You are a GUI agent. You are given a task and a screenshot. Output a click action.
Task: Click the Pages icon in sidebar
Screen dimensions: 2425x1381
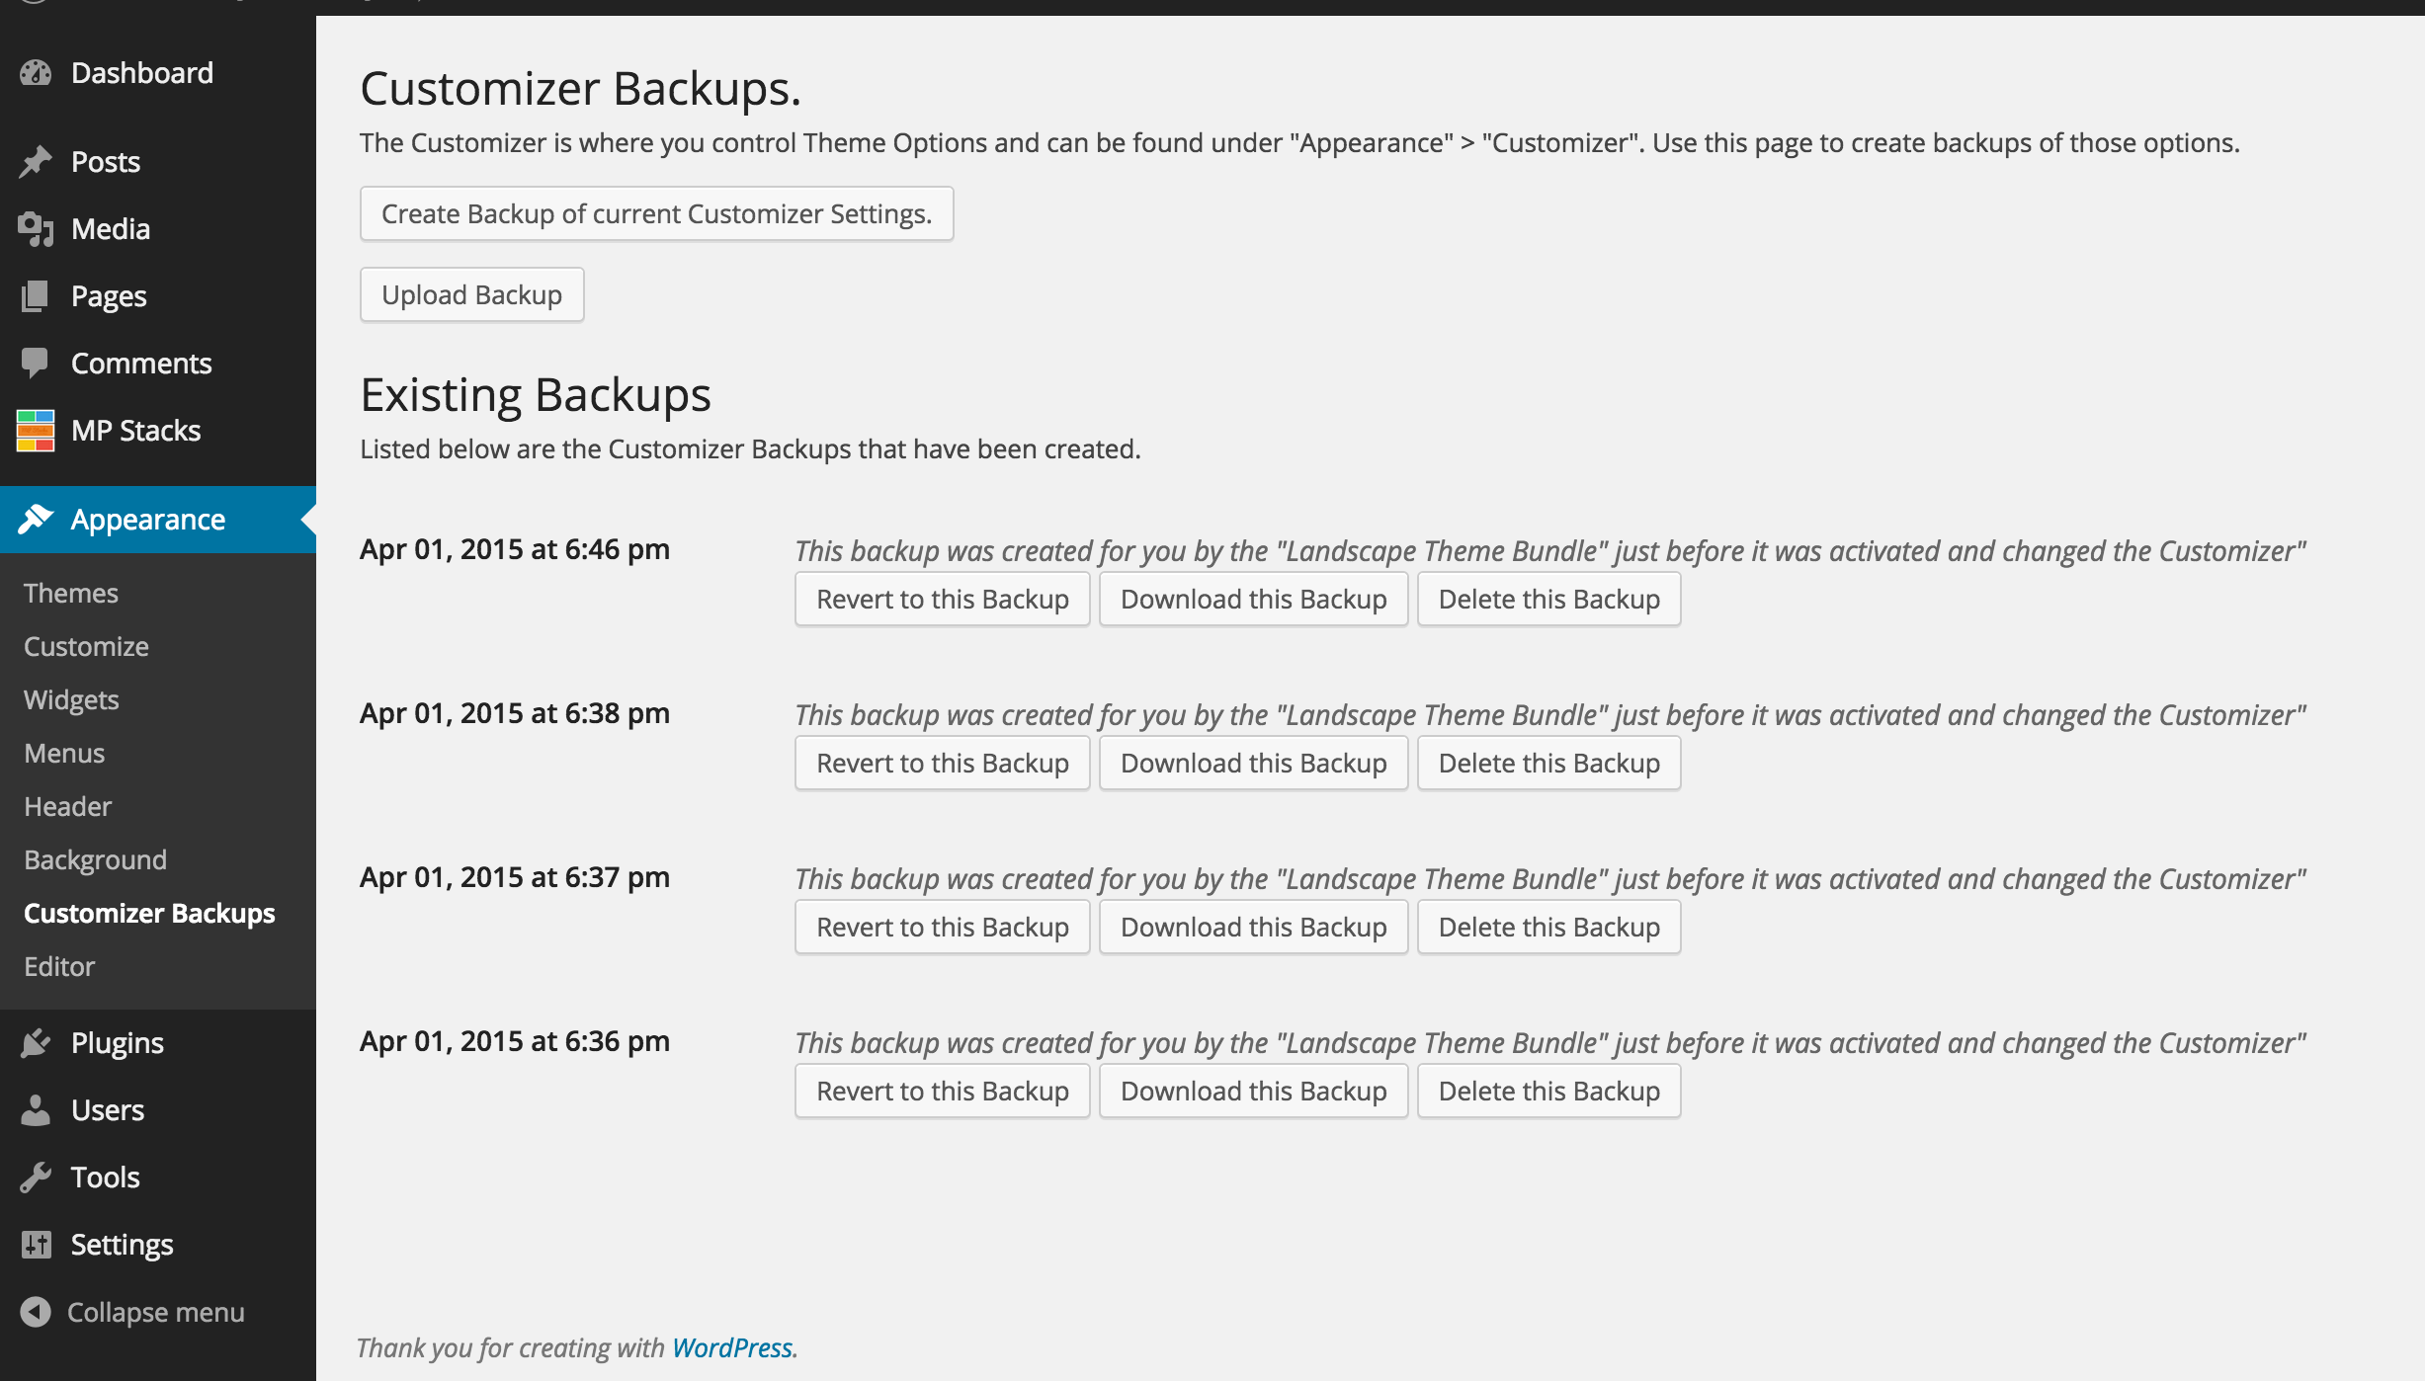click(36, 296)
